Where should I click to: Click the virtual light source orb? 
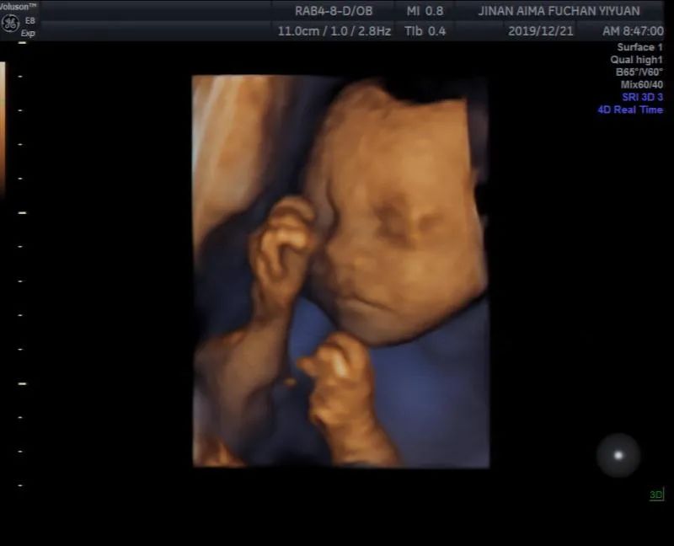click(618, 455)
